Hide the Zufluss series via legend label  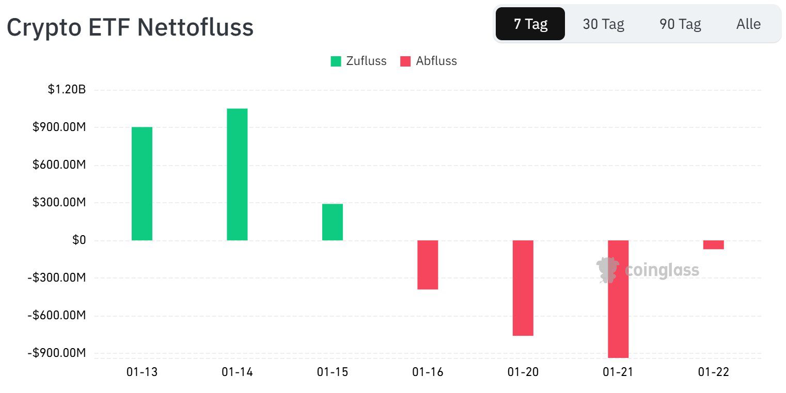366,61
